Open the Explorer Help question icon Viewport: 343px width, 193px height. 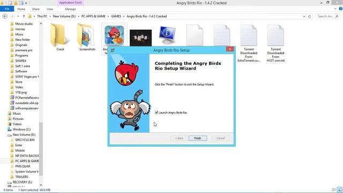(341, 9)
